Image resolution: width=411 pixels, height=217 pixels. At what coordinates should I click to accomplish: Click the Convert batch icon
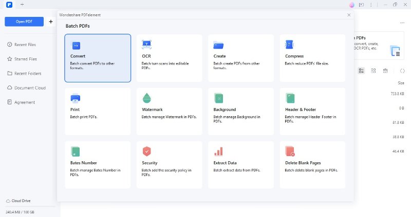[76, 46]
